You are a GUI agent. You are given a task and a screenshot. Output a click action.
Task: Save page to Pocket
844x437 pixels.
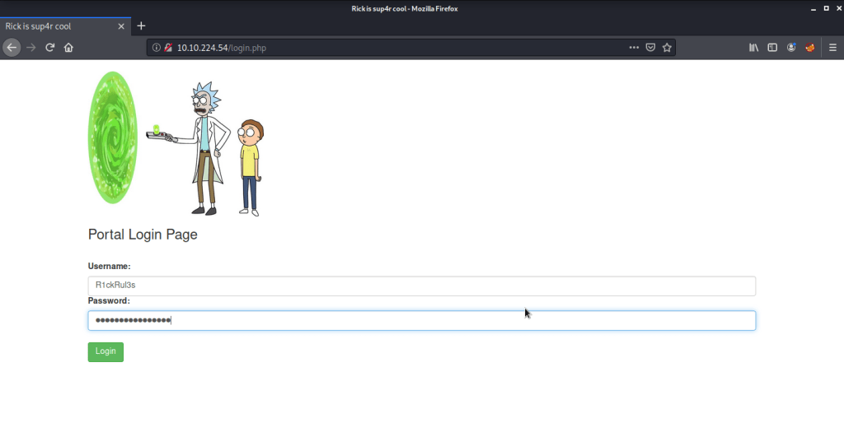coord(650,48)
